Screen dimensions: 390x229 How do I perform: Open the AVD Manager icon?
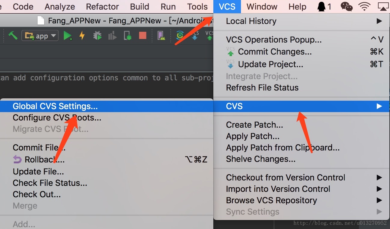[161, 36]
